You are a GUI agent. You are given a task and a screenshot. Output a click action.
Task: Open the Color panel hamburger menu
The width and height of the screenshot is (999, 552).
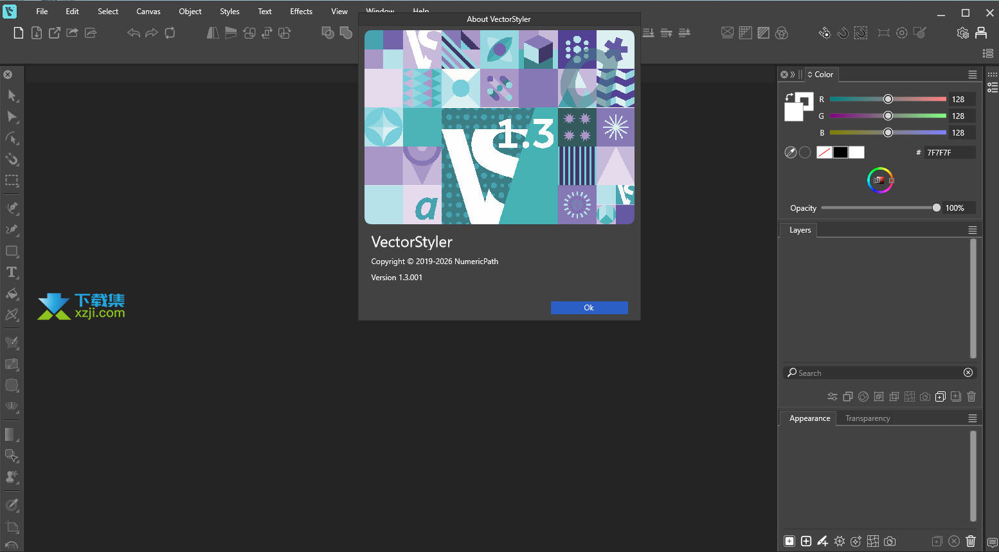pyautogui.click(x=973, y=75)
